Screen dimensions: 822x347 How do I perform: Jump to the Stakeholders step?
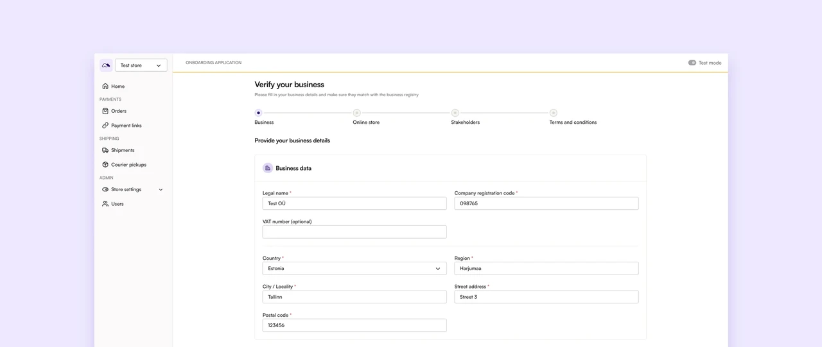coord(455,114)
